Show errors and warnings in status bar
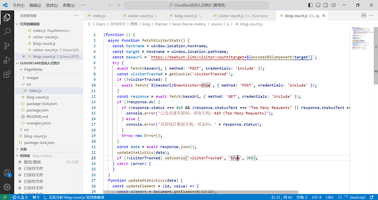 tap(20, 197)
